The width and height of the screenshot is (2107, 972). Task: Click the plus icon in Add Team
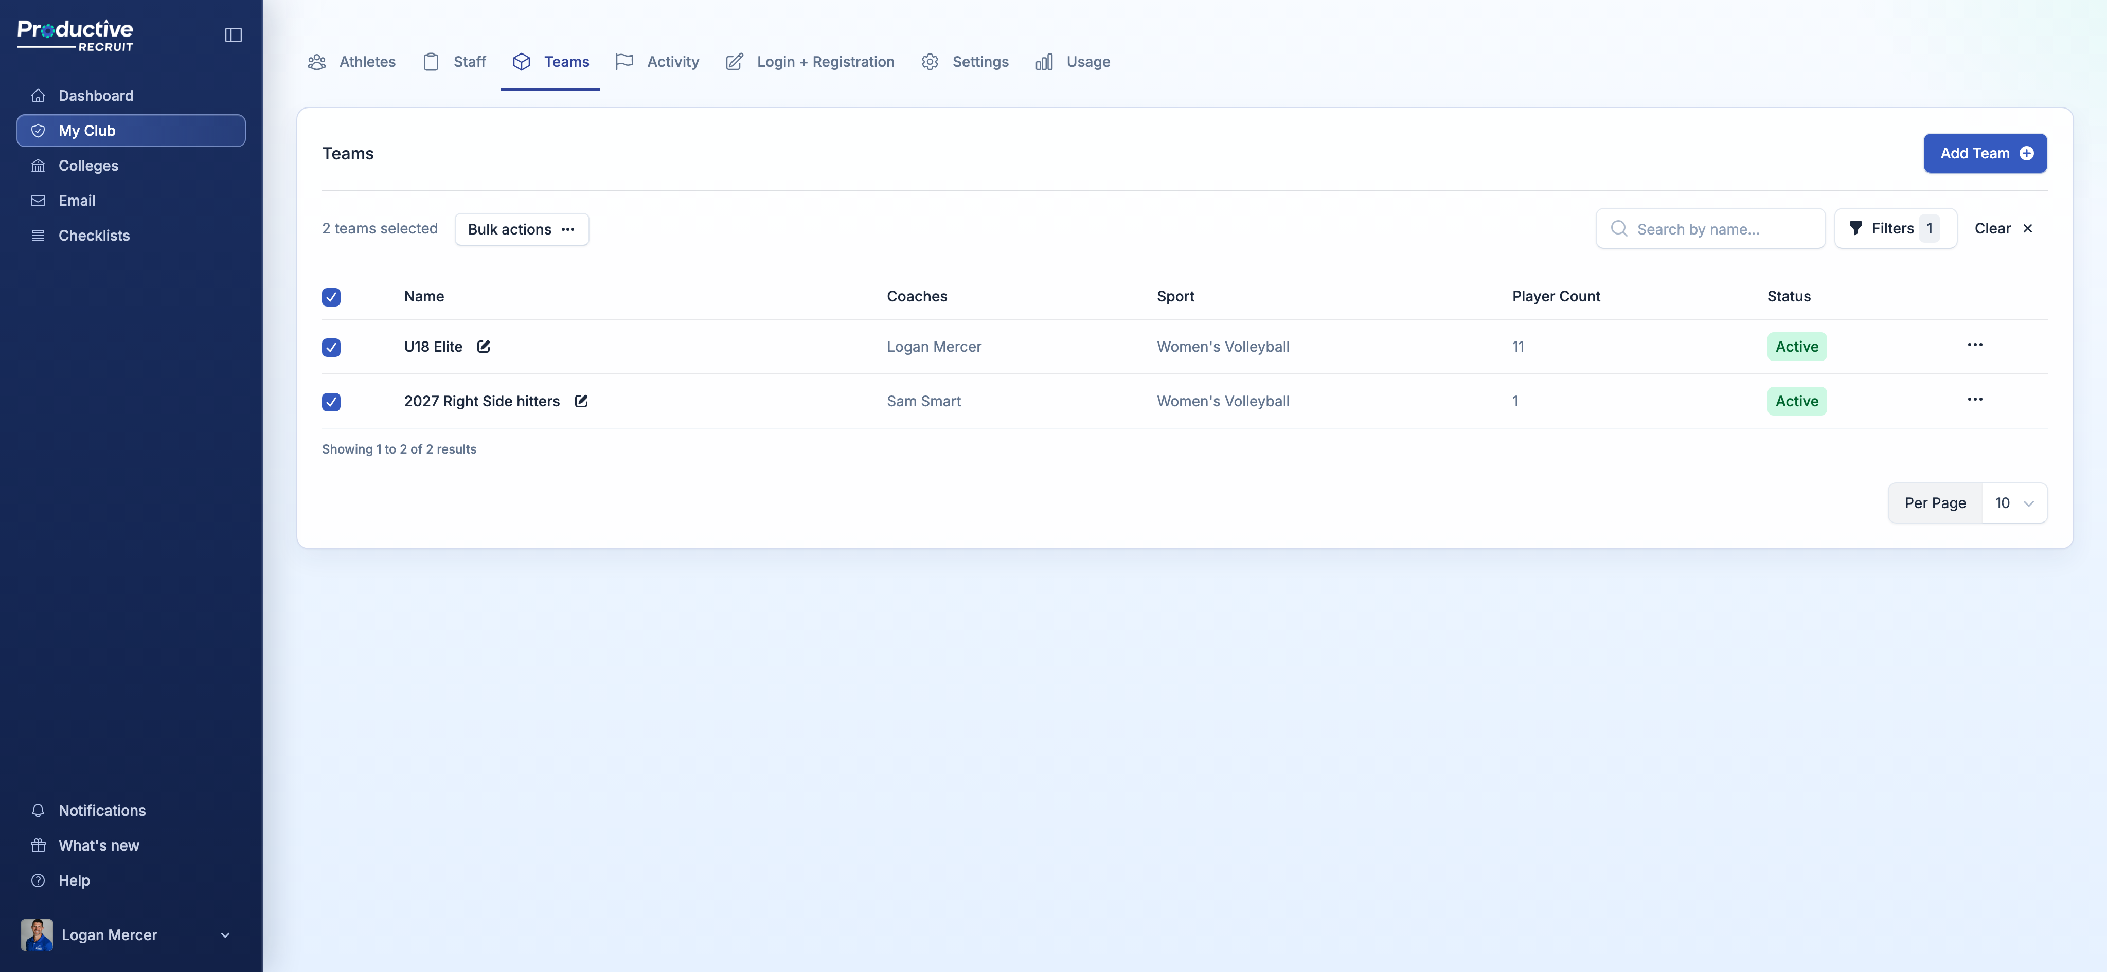point(2027,154)
